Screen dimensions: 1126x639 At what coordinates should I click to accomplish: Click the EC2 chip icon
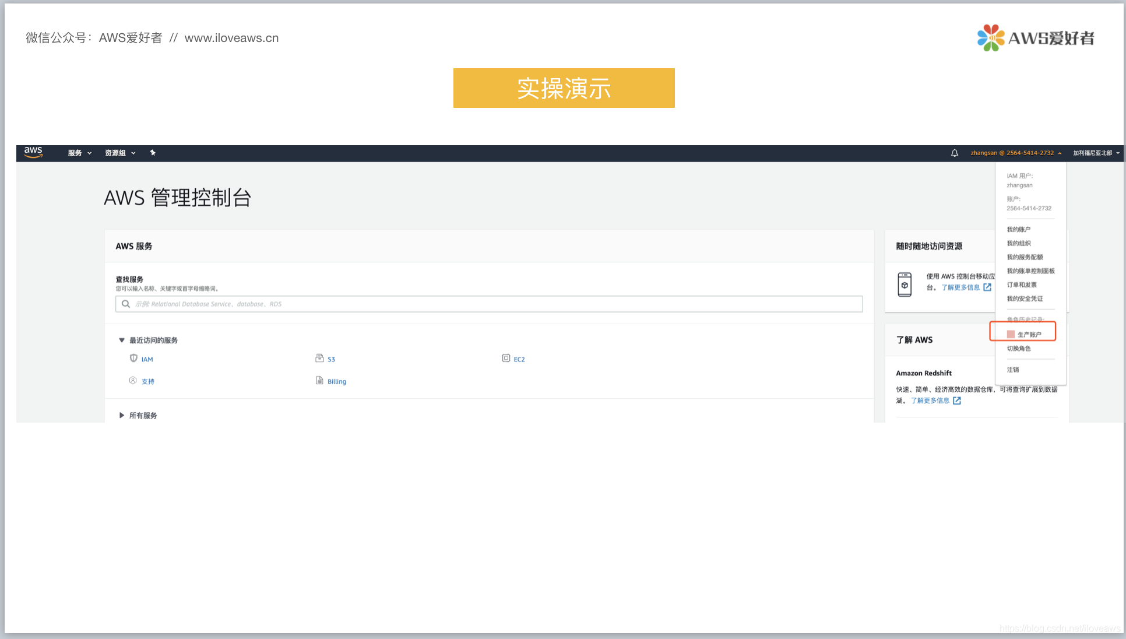[x=506, y=358]
